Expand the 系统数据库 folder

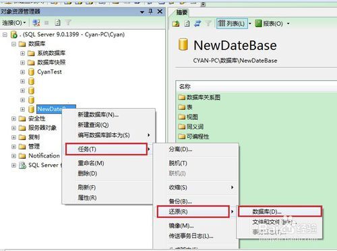pyautogui.click(x=22, y=53)
